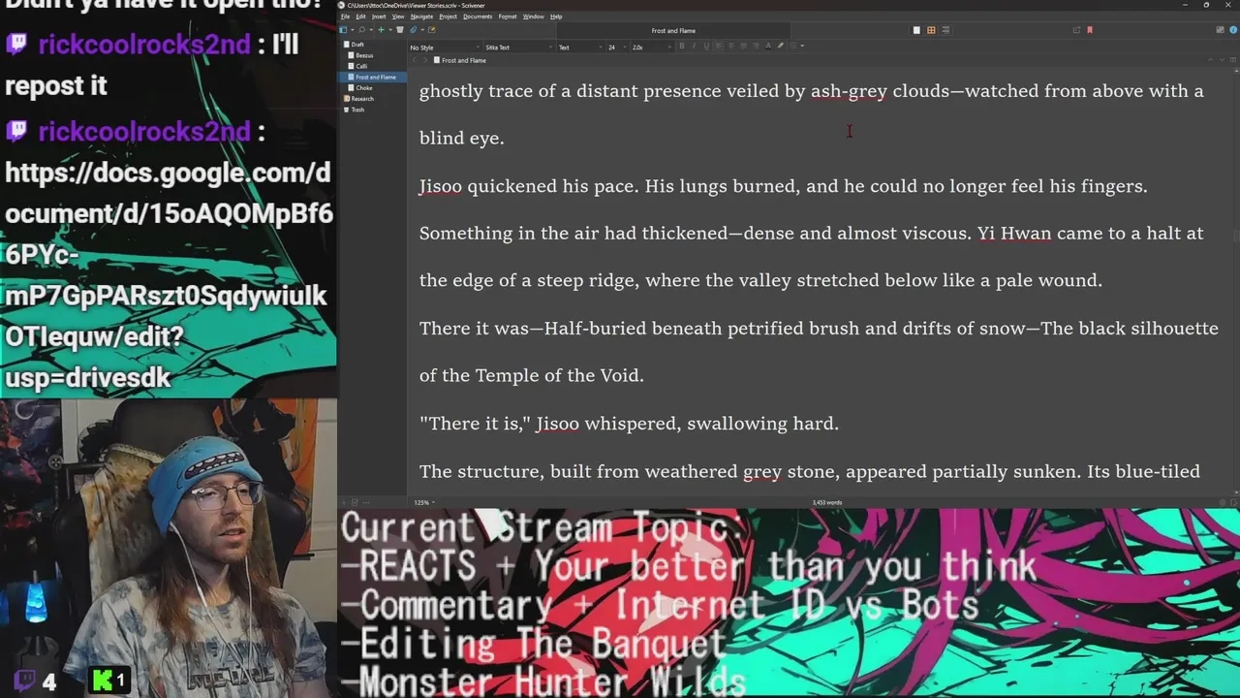1240x698 pixels.
Task: Click the Compile export icon
Action: pyautogui.click(x=1076, y=30)
